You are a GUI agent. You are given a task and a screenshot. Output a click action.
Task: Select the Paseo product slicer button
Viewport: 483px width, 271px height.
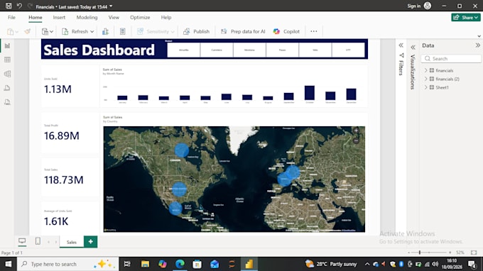282,50
